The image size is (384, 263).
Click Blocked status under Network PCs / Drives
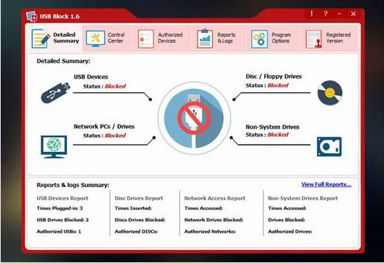115,136
